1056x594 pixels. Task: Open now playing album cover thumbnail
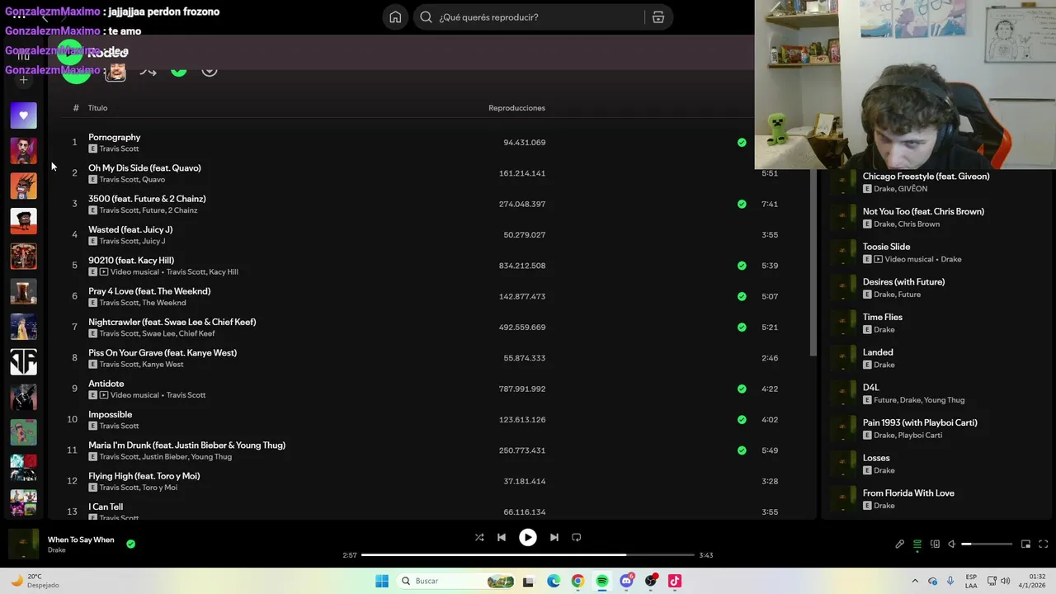pos(23,544)
